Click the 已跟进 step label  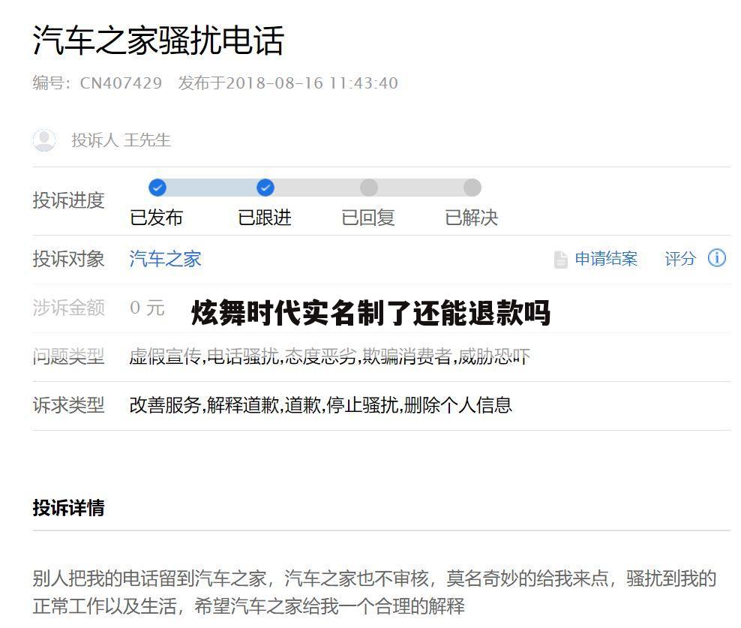click(x=265, y=218)
